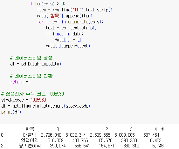Click the 'df = pd.DataFrame(data)' line
Screen dimensions: 179x149
coord(36,64)
